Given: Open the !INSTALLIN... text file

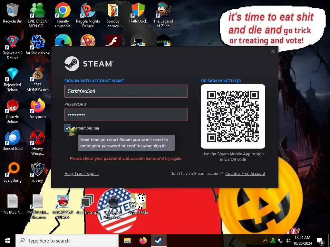Looking at the screenshot, I should point(13,204).
